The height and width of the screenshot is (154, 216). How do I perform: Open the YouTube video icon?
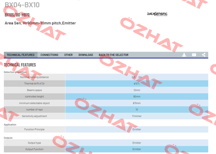(194, 55)
